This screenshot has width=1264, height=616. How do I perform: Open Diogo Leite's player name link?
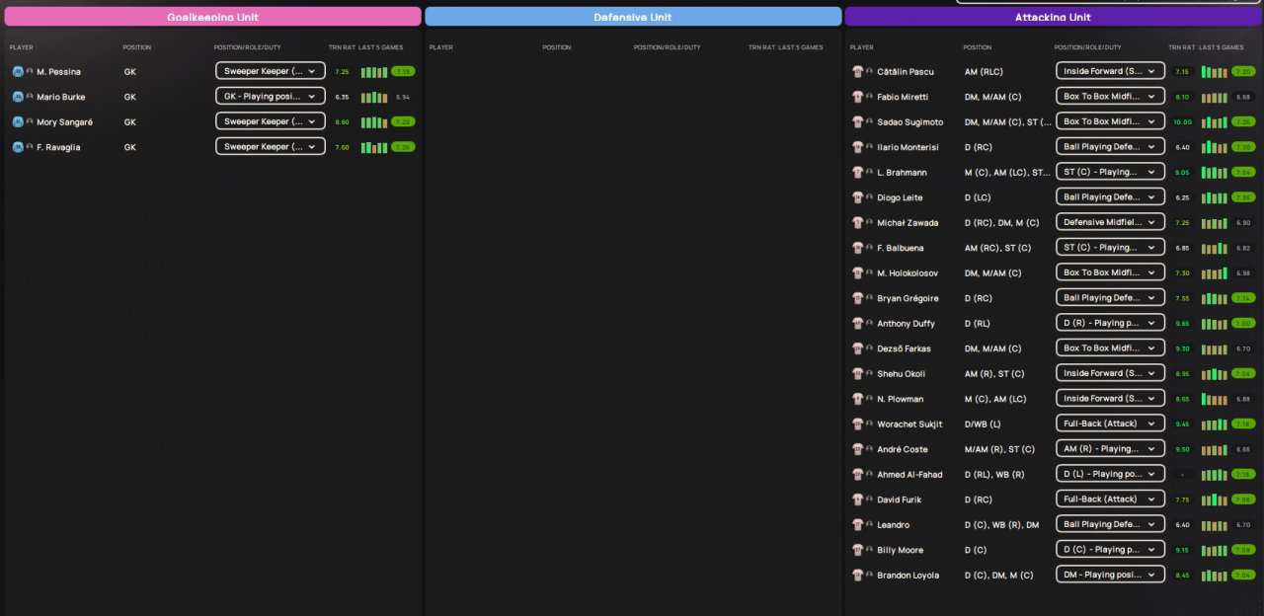click(902, 197)
